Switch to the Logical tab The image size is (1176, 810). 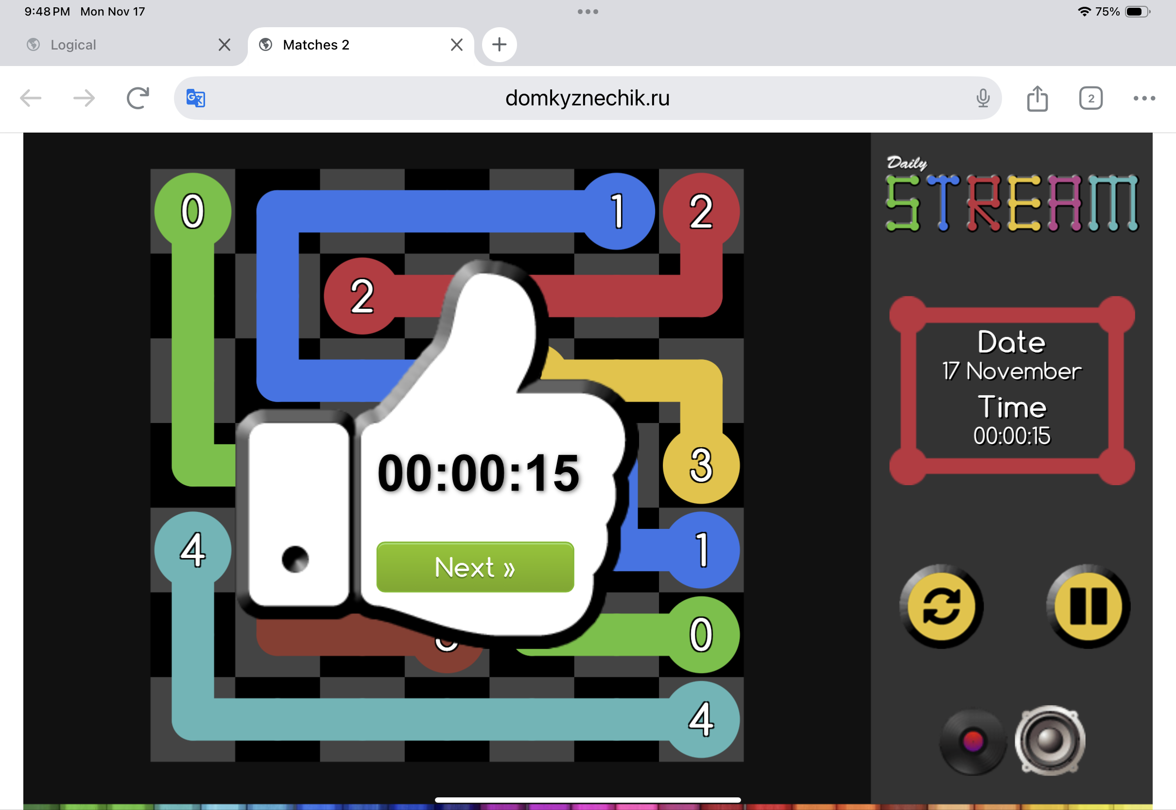point(74,45)
